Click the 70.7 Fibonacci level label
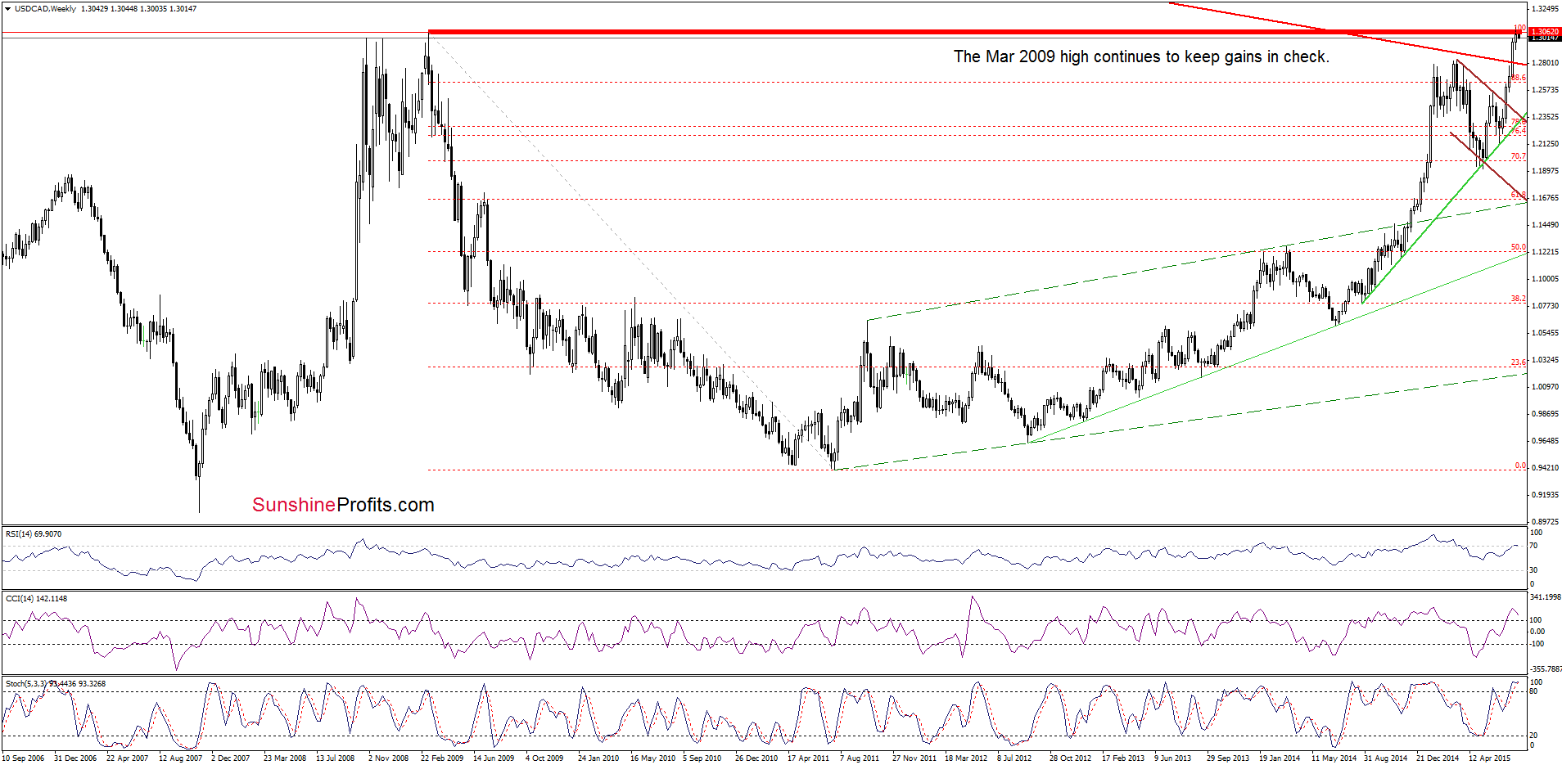The image size is (1562, 765). click(1519, 156)
